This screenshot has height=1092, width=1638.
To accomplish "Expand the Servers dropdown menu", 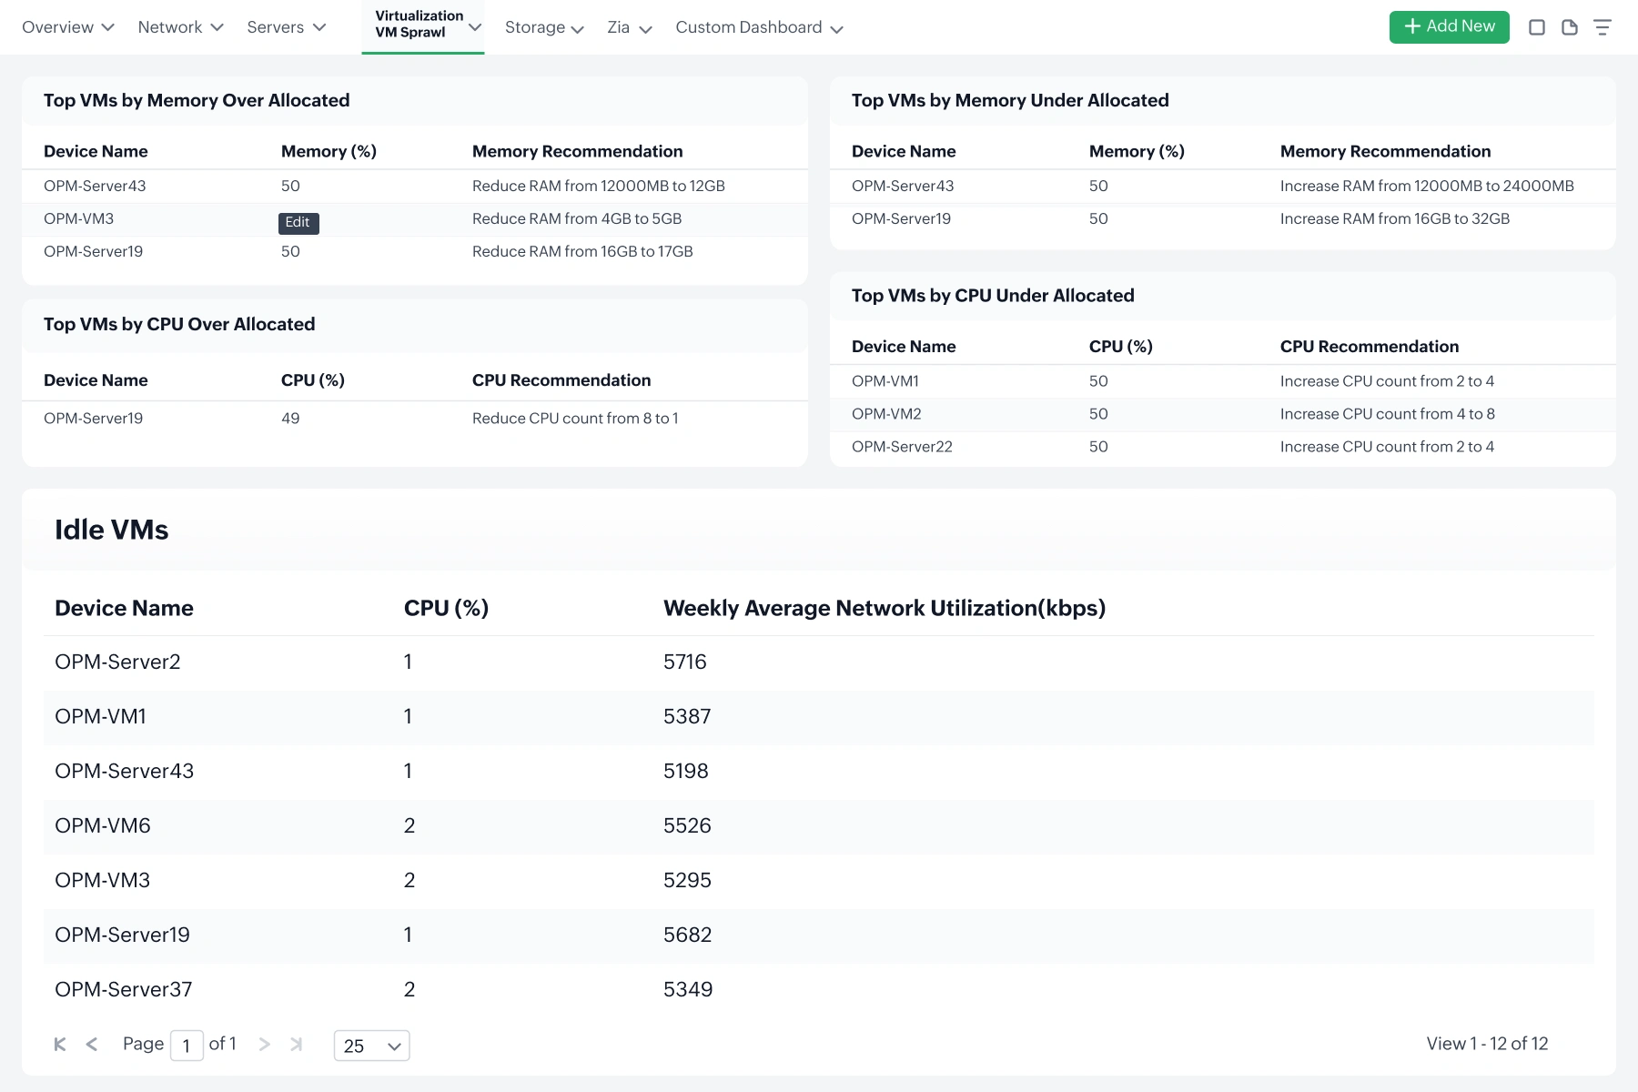I will [x=286, y=27].
